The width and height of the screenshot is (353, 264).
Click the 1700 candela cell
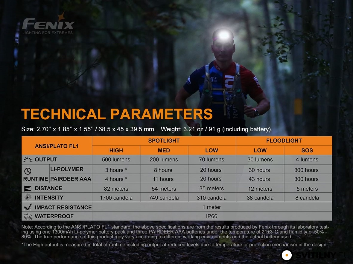point(116,198)
